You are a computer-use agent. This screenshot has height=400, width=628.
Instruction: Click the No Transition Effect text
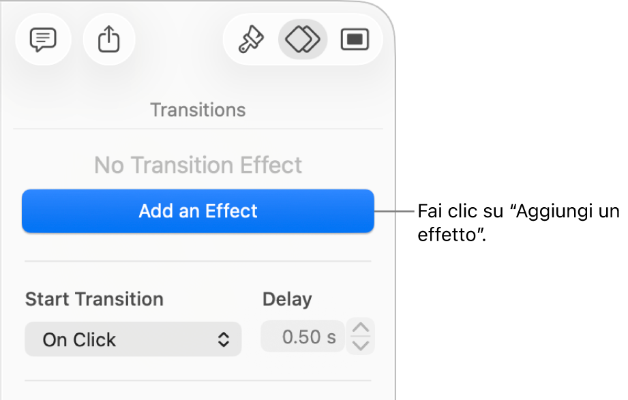[x=198, y=166]
